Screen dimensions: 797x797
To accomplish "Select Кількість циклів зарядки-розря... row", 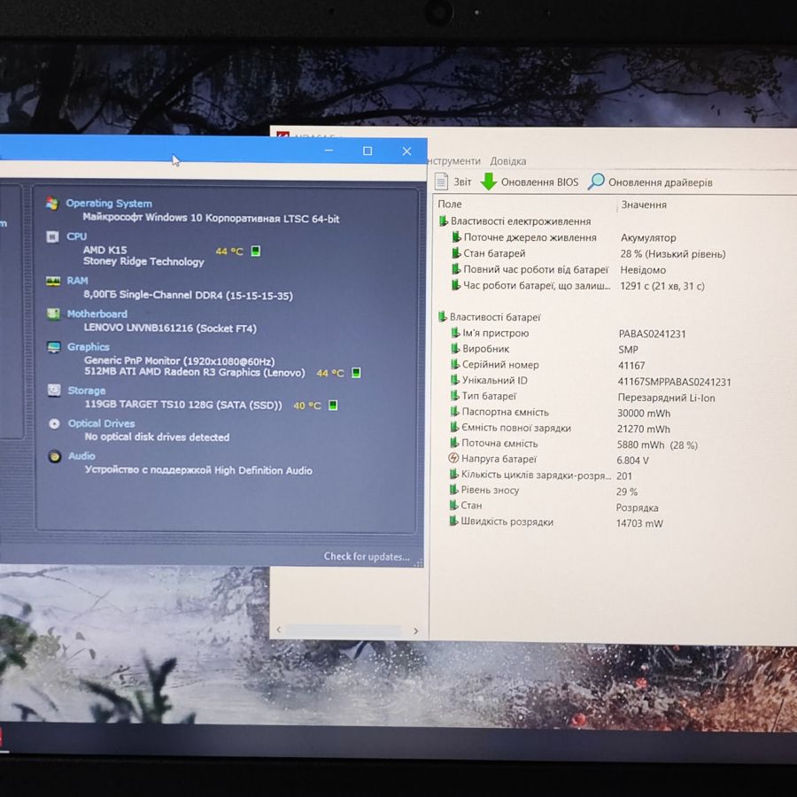I will [x=540, y=476].
